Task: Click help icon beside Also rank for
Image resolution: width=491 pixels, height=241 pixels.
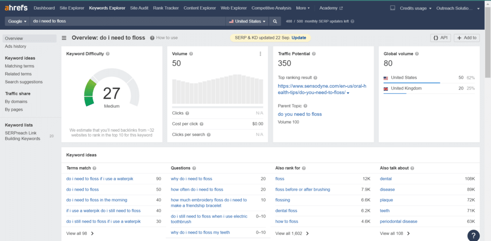Action: pyautogui.click(x=304, y=168)
